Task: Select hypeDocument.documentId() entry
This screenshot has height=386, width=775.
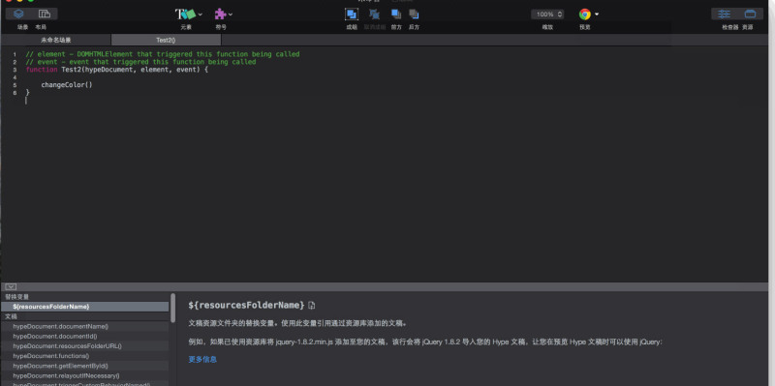Action: click(x=84, y=336)
